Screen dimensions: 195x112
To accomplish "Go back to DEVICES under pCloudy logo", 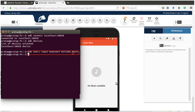I will 39,24.
